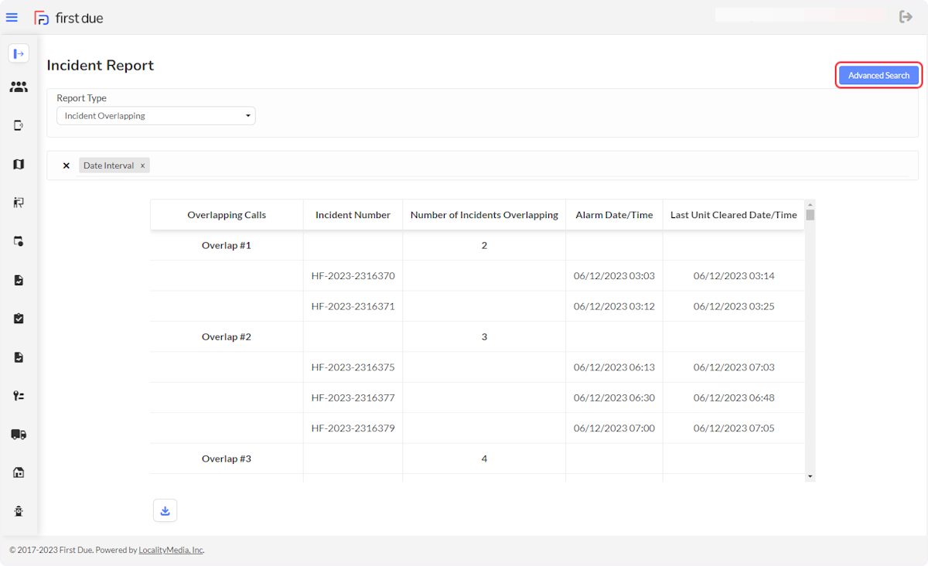Select the Overlap #3 row label
This screenshot has width=928, height=566.
pos(227,459)
